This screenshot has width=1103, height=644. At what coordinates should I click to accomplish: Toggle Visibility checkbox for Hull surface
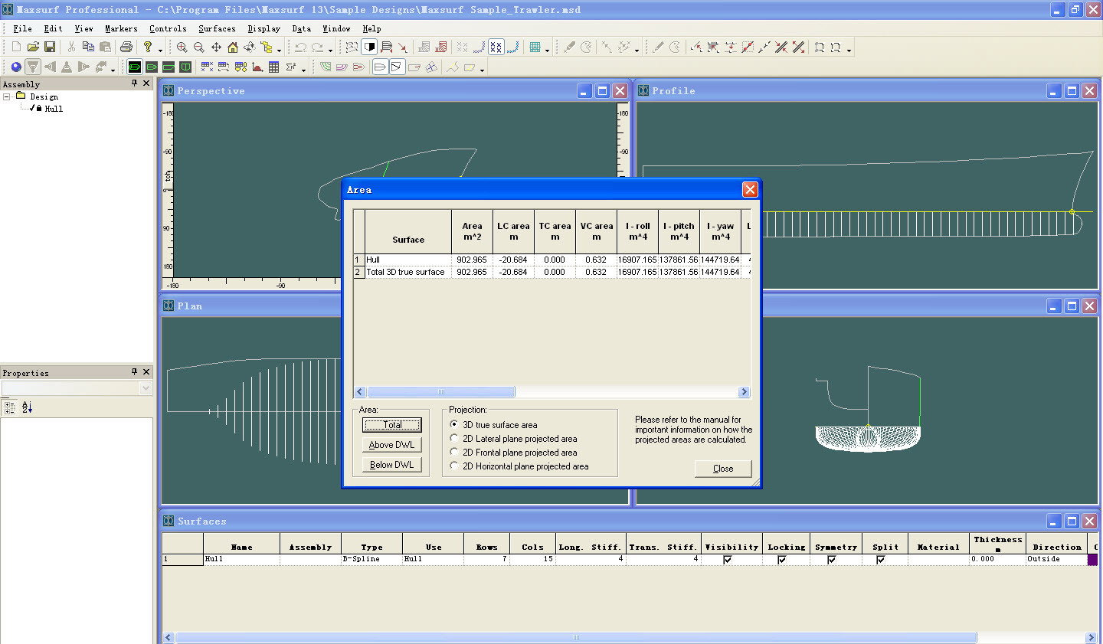point(728,560)
